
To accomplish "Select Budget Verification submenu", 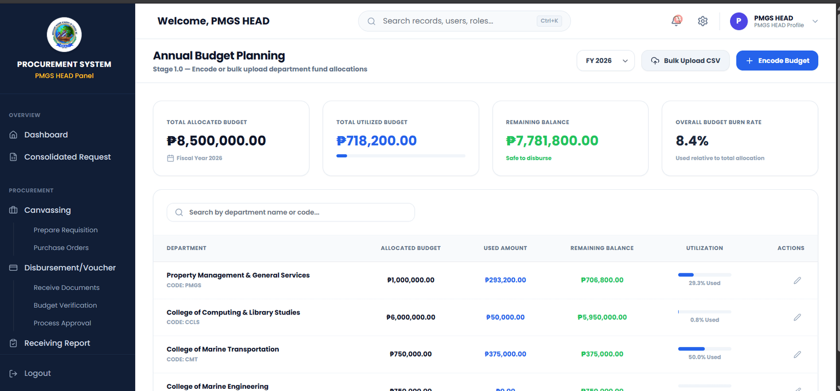I will (x=65, y=305).
